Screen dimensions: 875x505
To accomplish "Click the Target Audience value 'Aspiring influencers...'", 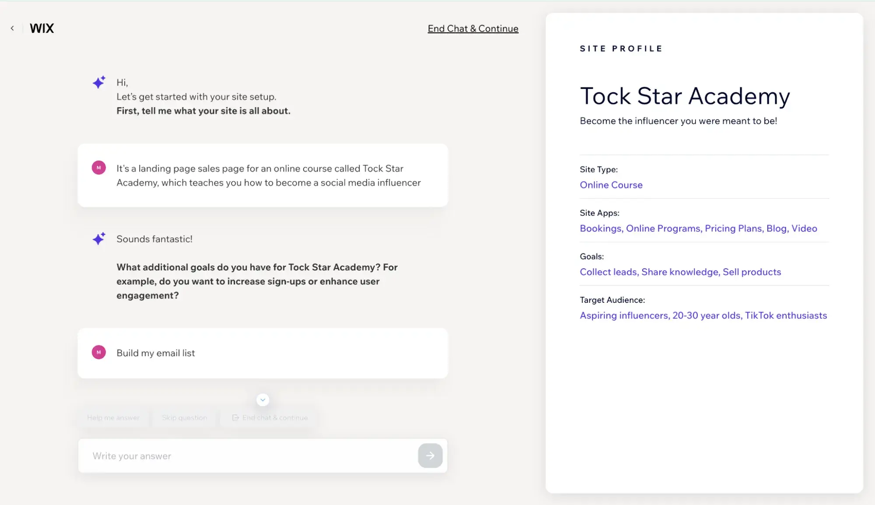I will (703, 316).
